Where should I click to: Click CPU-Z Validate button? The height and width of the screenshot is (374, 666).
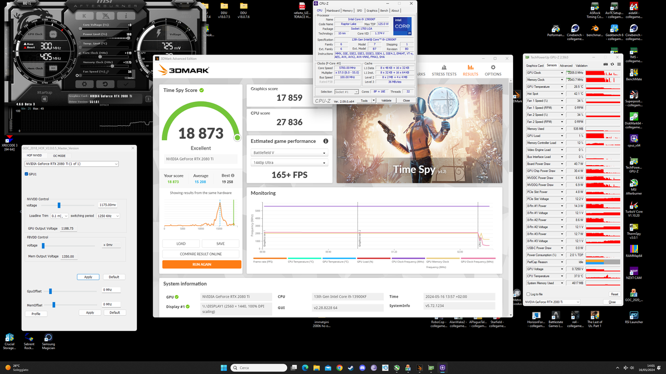[386, 101]
